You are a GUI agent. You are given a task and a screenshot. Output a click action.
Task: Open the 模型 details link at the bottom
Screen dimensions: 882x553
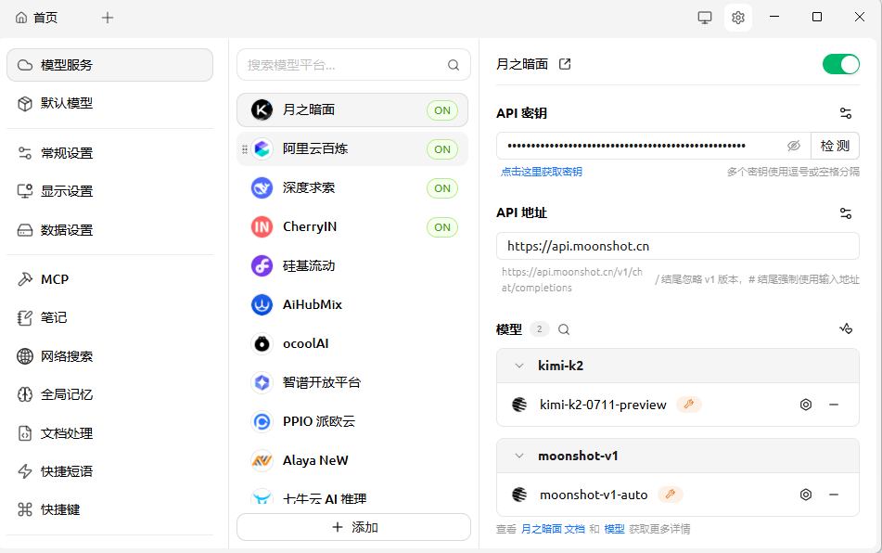coord(614,529)
